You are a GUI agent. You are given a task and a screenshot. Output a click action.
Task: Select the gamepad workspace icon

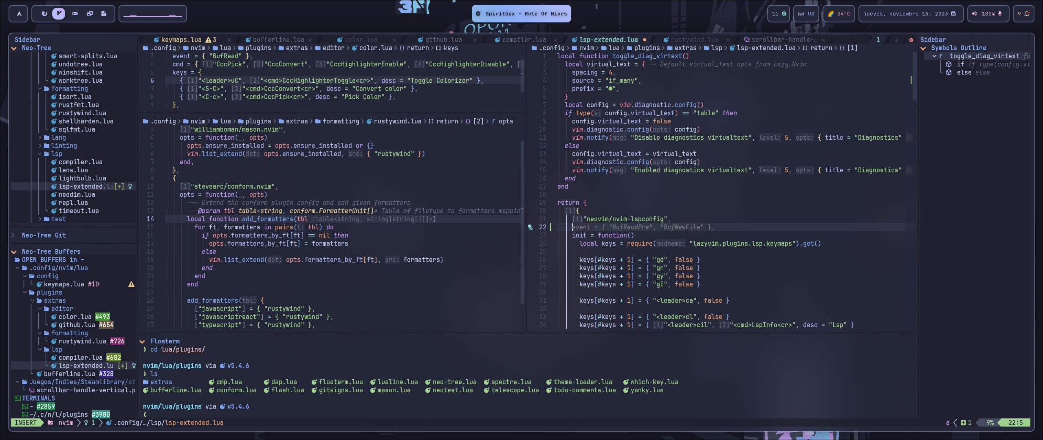(75, 14)
